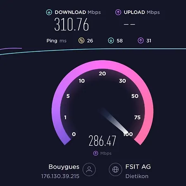Open the FSIT AG server link
Viewport: 186px width, 186px height.
(138, 167)
